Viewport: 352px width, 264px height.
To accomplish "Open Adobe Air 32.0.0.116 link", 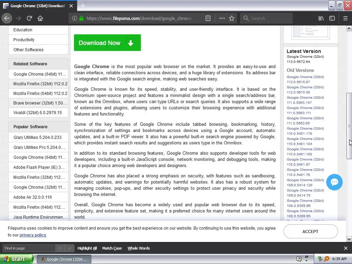I will pyautogui.click(x=38, y=197).
